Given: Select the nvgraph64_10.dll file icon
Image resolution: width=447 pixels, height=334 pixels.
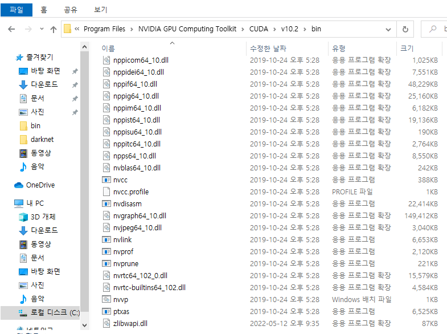Looking at the screenshot, I should tap(106, 216).
